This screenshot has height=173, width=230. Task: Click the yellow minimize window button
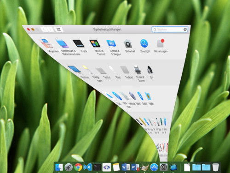click(x=33, y=29)
